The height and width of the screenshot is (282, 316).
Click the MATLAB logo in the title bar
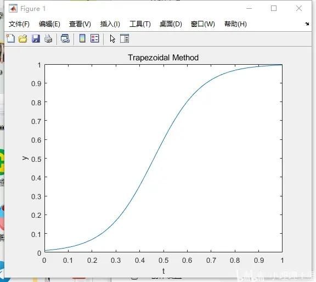coord(13,8)
